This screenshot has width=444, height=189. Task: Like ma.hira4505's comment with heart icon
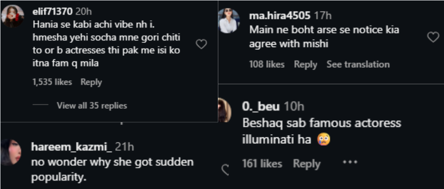[433, 37]
